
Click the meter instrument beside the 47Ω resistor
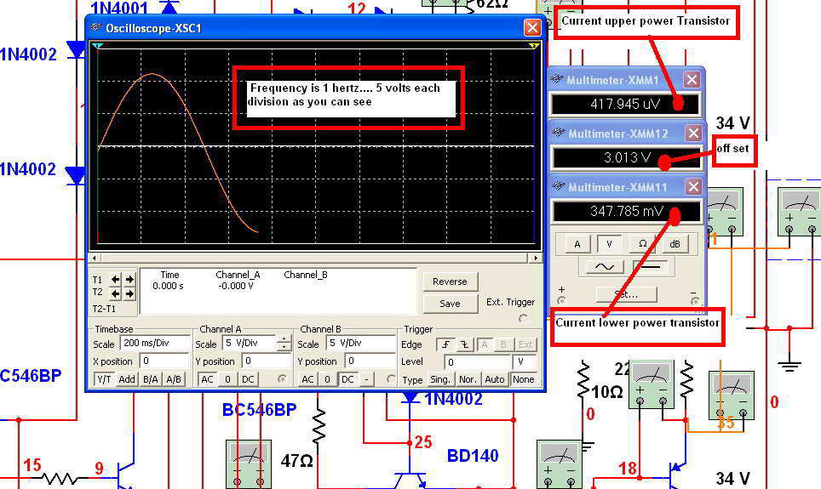[248, 463]
